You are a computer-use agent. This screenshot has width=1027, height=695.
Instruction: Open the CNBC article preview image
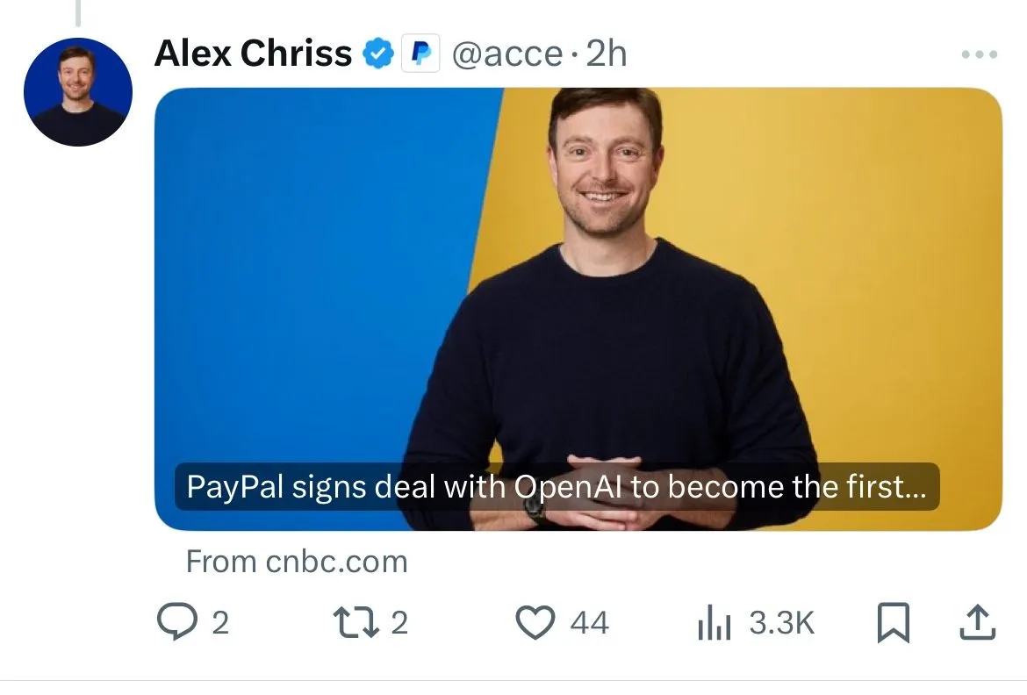[578, 309]
